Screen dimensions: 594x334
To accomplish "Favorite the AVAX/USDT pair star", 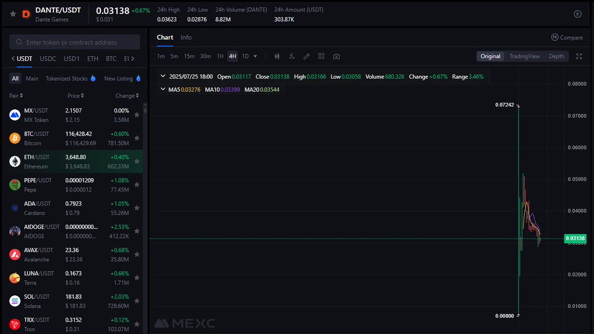I will coord(137,254).
